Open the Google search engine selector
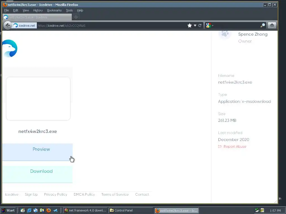Image resolution: width=286 pixels, height=214 pixels. tap(209, 25)
